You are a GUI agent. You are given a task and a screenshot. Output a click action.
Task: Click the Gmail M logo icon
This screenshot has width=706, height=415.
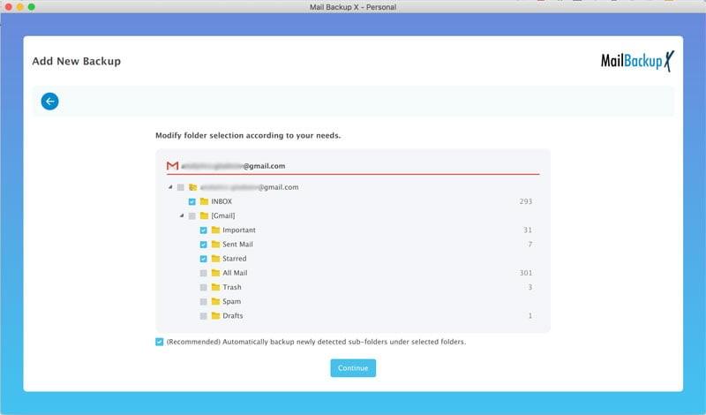coord(172,166)
